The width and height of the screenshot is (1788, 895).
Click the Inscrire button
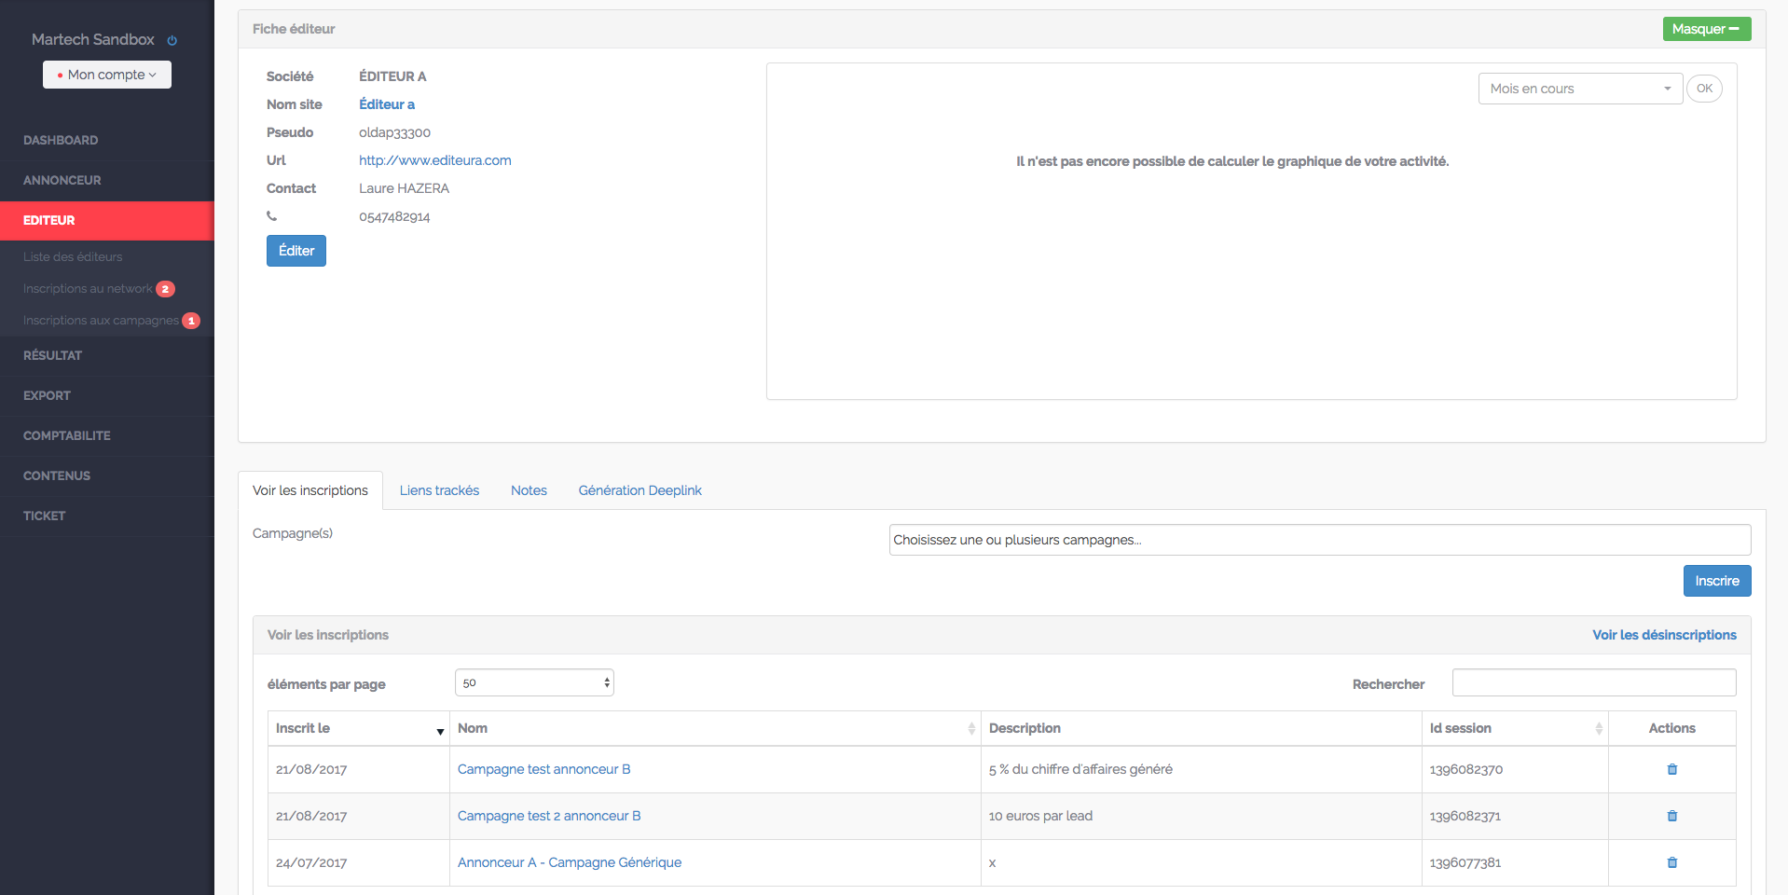pos(1717,581)
